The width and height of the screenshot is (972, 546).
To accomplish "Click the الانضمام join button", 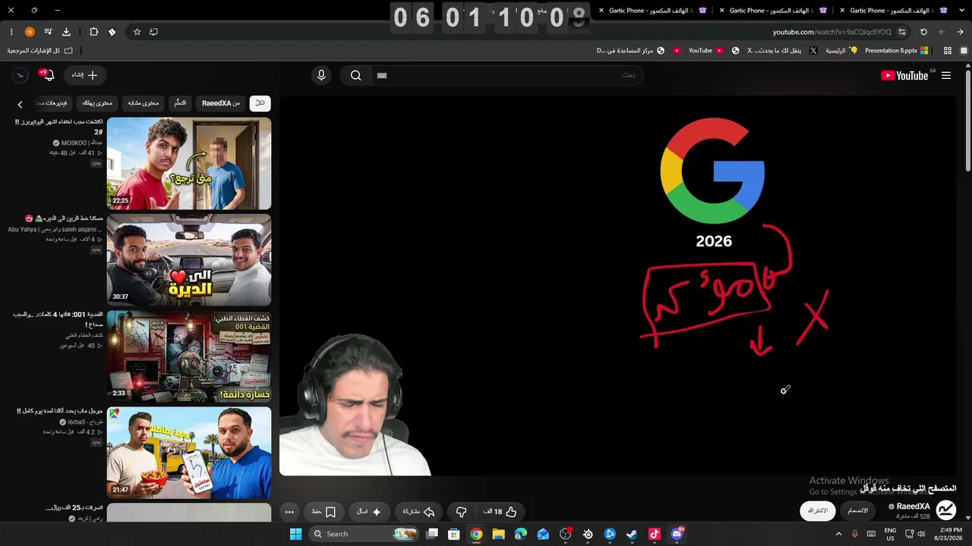I will 857,511.
